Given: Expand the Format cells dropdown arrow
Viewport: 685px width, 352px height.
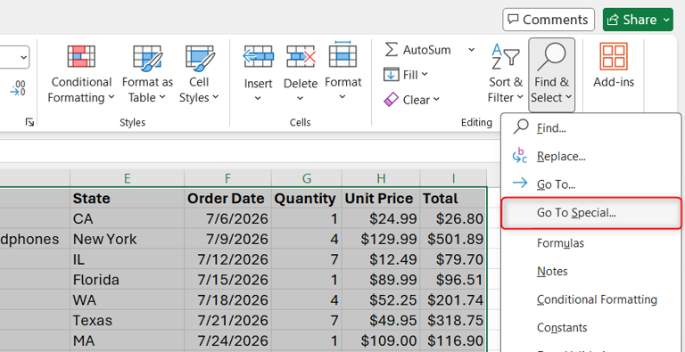Looking at the screenshot, I should (x=342, y=97).
